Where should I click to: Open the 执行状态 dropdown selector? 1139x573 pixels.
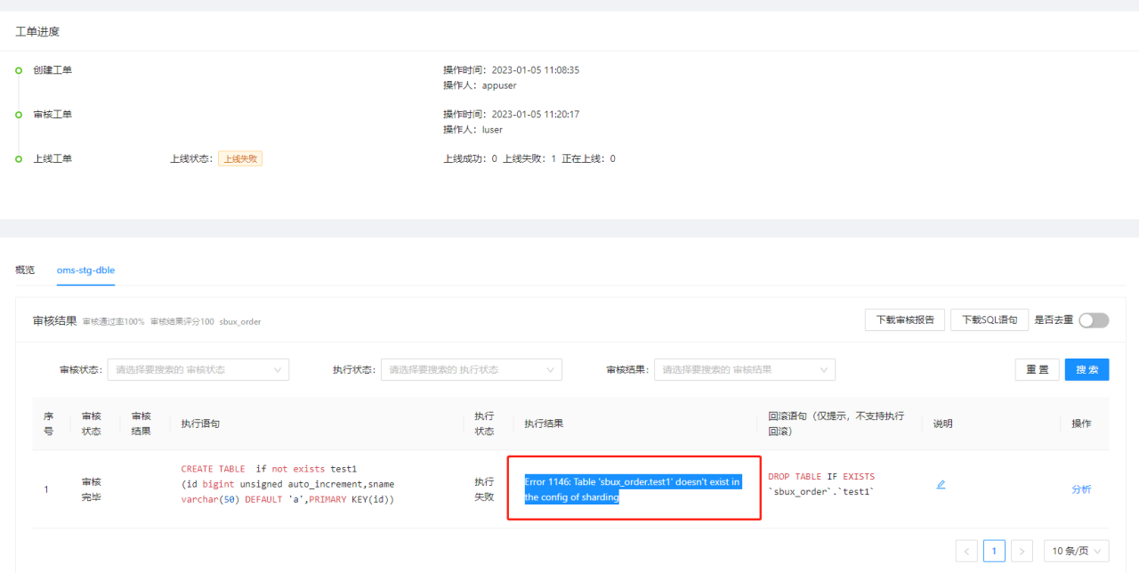(471, 369)
